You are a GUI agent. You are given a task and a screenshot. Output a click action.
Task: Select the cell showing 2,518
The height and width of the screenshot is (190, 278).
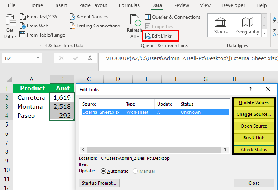tap(62, 106)
